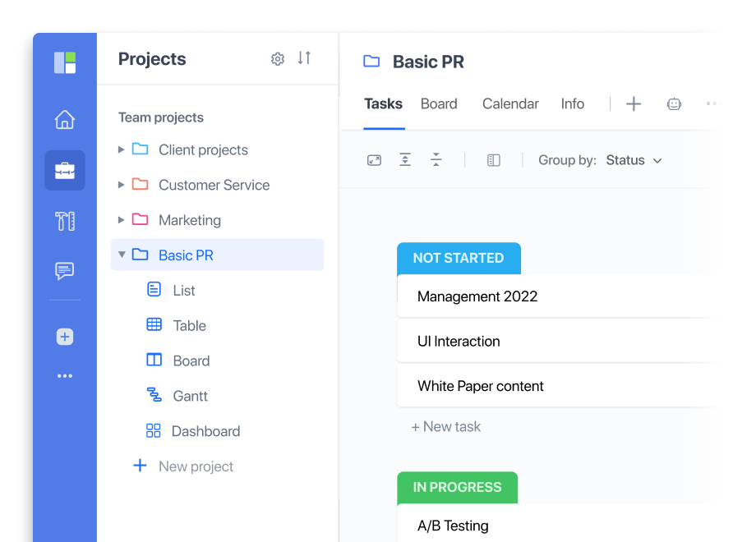This screenshot has width=756, height=542.
Task: Switch to the Board tab
Action: (439, 103)
